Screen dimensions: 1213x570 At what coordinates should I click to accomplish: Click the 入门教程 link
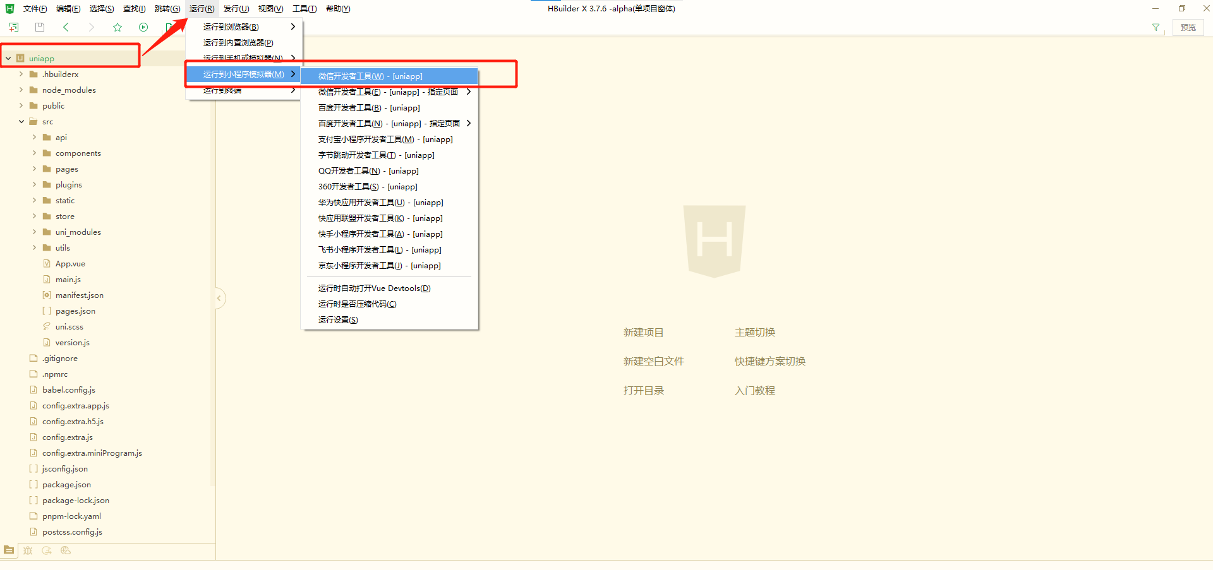click(754, 391)
